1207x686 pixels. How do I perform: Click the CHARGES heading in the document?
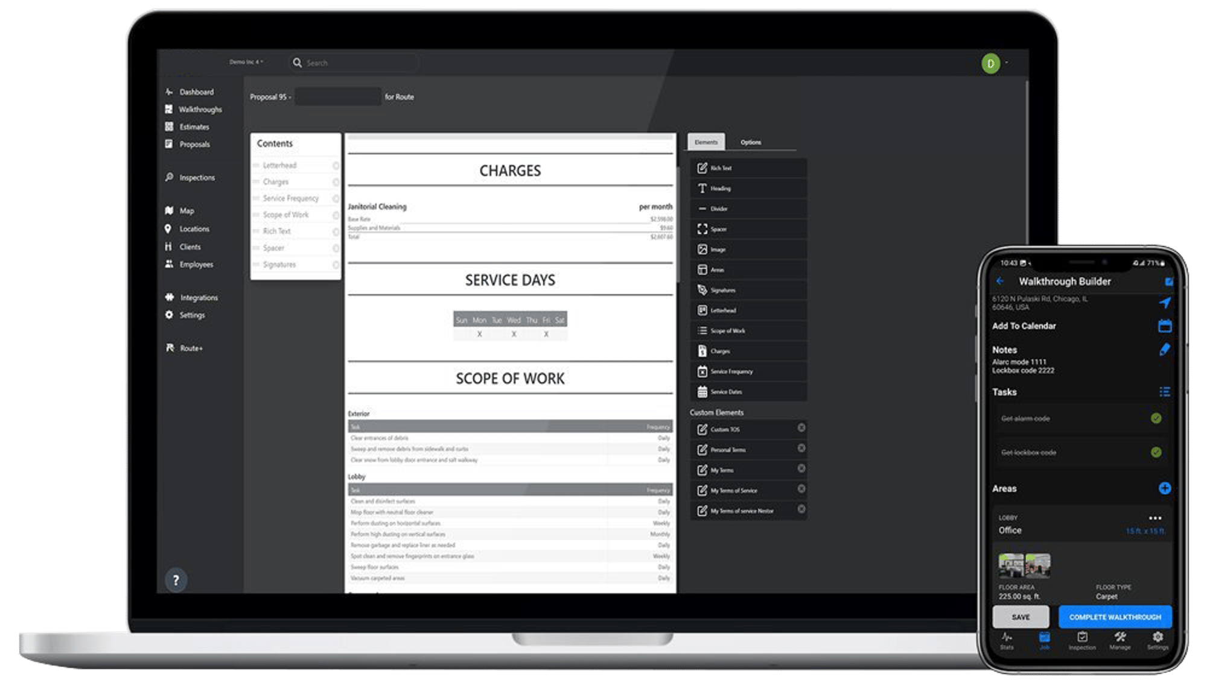(510, 171)
